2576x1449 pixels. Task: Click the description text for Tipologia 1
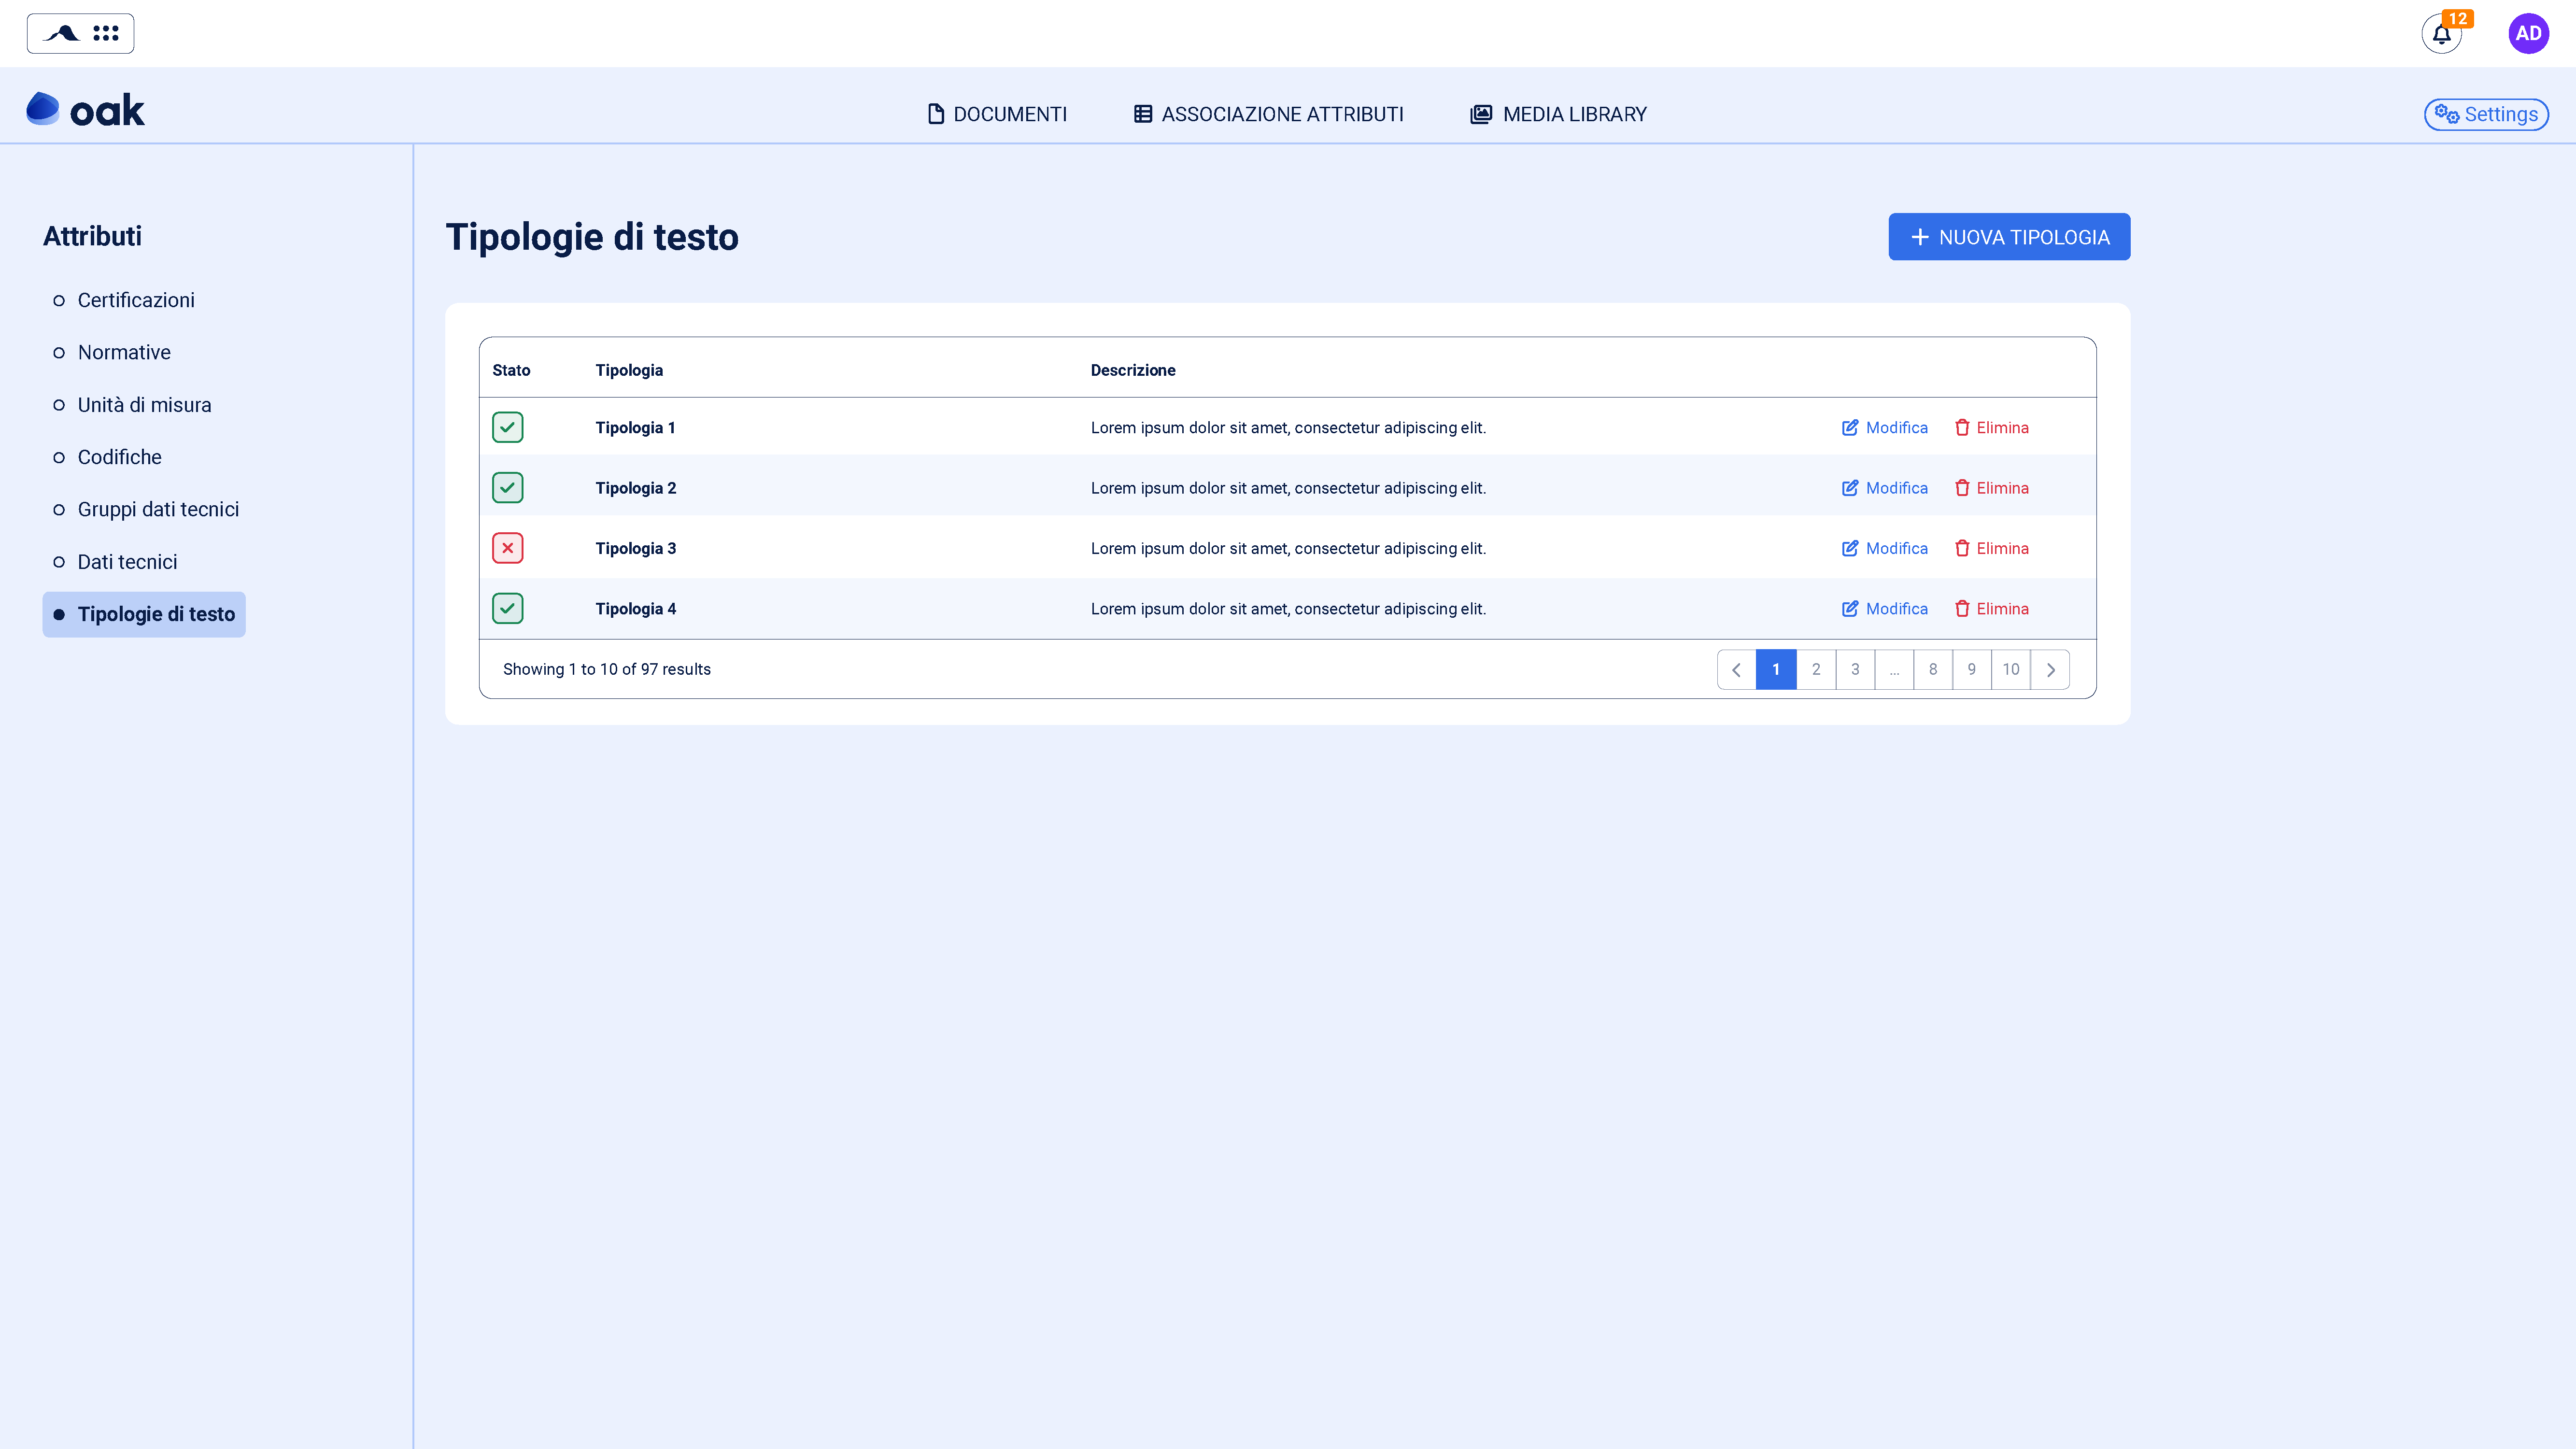click(1288, 428)
